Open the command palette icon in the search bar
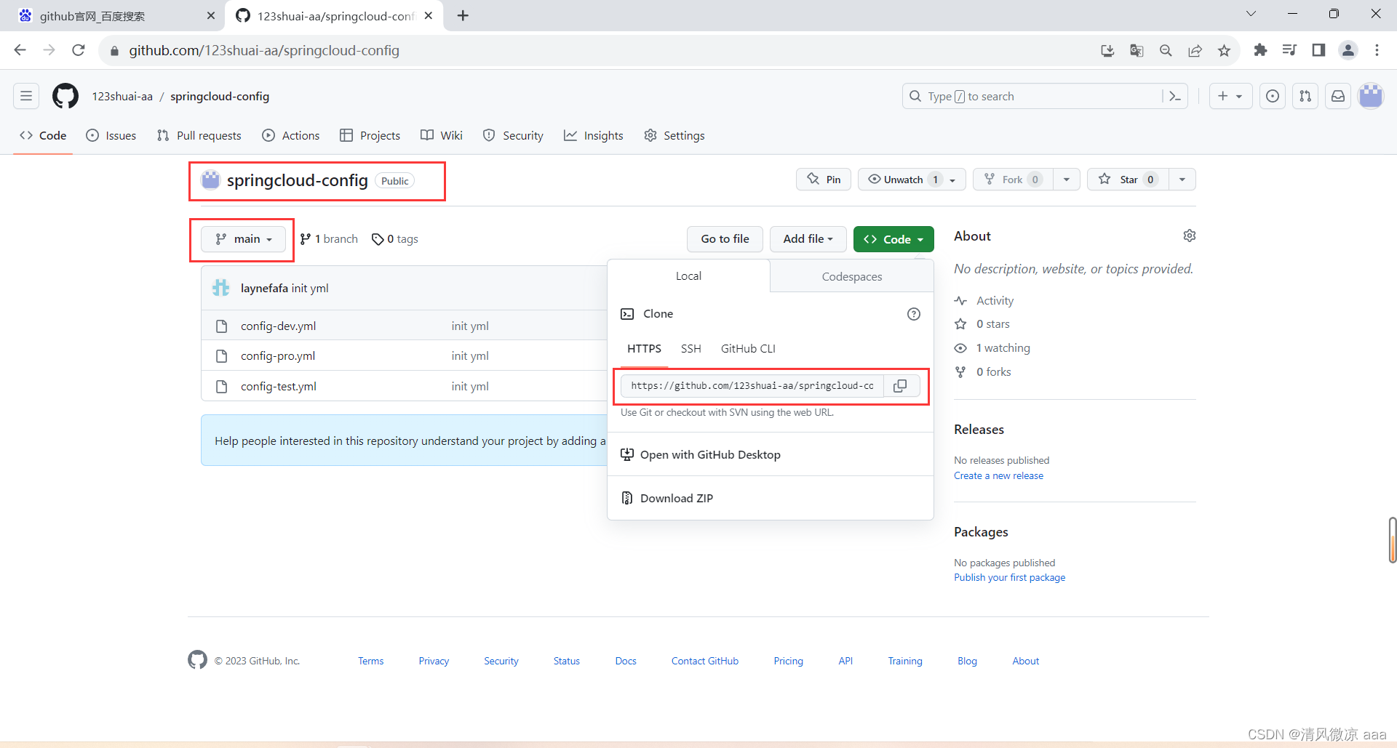1397x748 pixels. coord(1175,96)
